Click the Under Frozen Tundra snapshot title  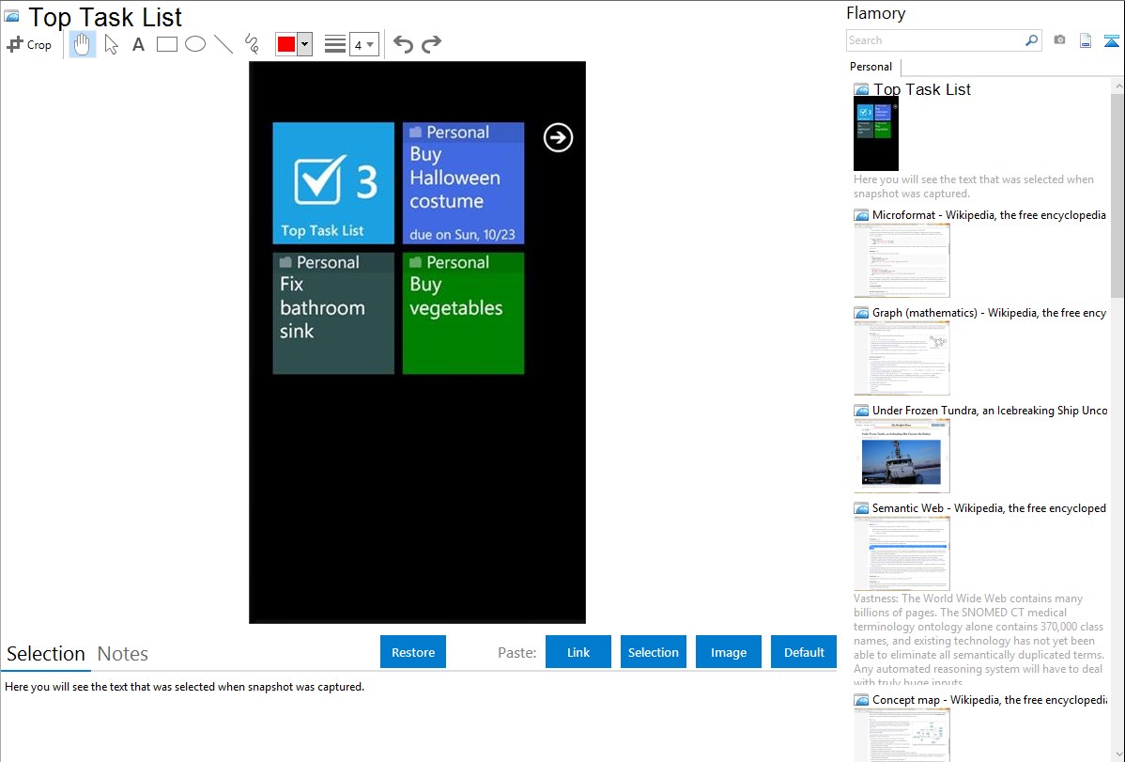coord(990,411)
